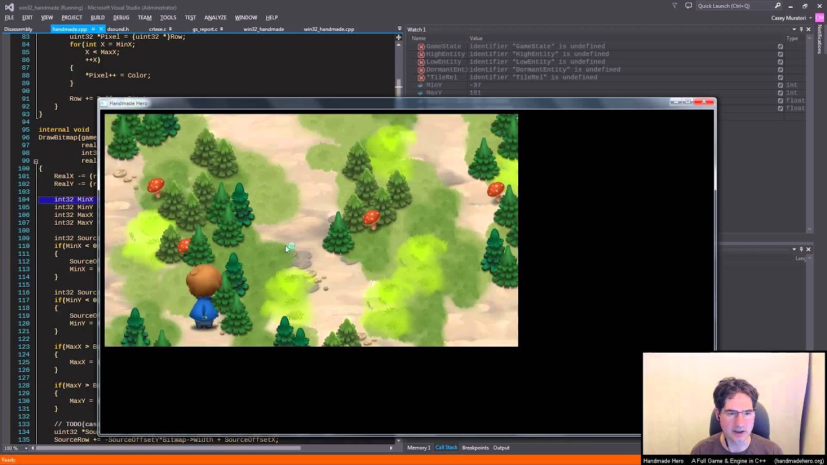Image resolution: width=827 pixels, height=465 pixels.
Task: Switch to the Memory 1 tab
Action: (419, 448)
